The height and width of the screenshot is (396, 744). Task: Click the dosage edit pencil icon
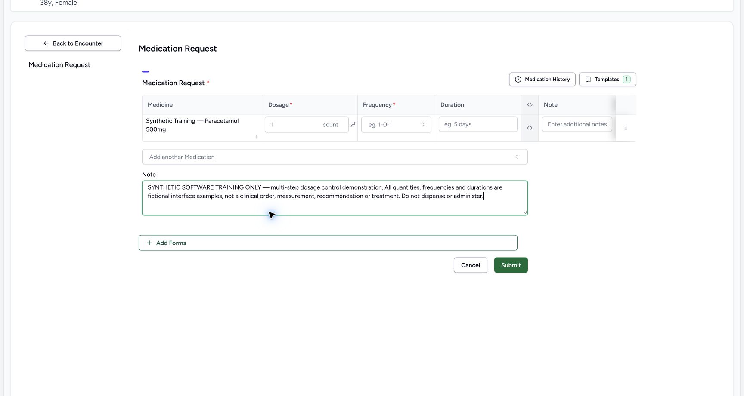353,124
